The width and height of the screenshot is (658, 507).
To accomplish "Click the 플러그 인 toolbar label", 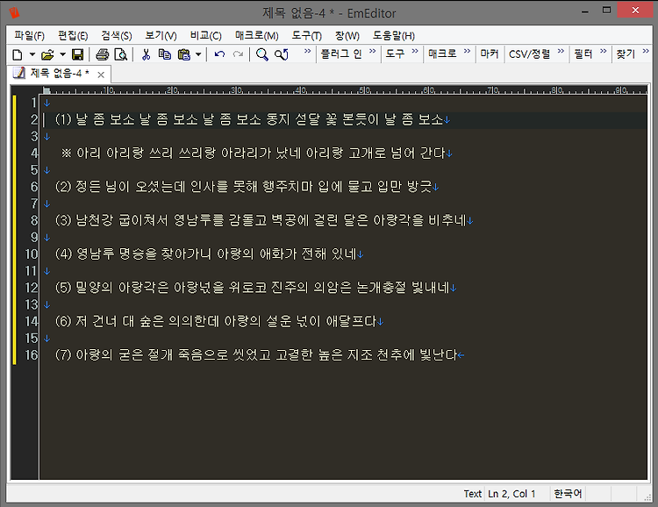I will tap(341, 54).
